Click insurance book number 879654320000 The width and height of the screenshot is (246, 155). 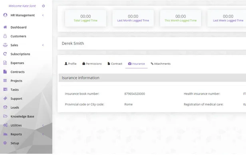click(135, 94)
